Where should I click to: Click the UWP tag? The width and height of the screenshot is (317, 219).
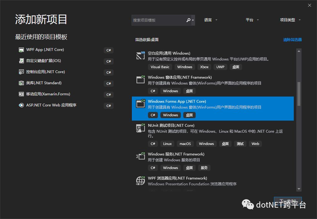220,67
